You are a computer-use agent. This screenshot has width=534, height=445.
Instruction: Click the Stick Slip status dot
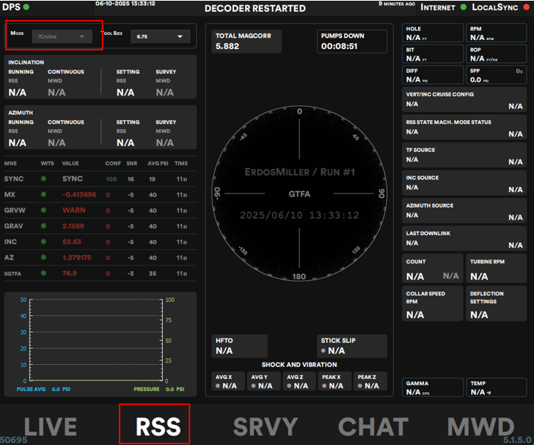point(323,350)
